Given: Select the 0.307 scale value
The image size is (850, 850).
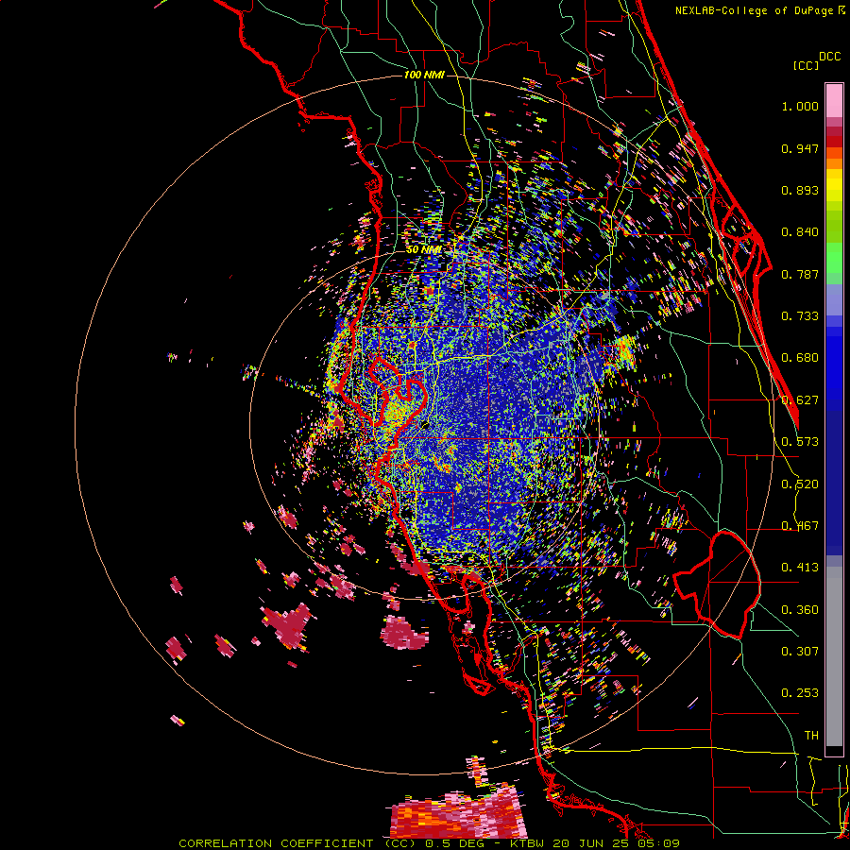Looking at the screenshot, I should 800,651.
